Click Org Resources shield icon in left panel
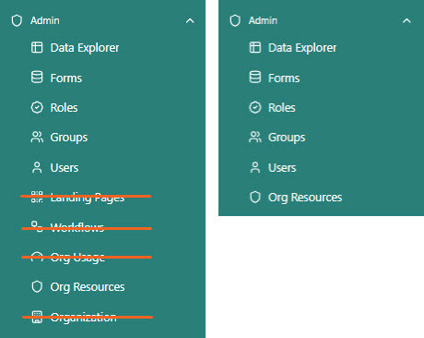 [x=37, y=286]
